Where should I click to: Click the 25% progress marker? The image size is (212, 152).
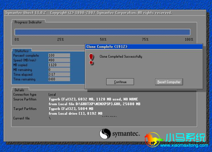point(60,39)
